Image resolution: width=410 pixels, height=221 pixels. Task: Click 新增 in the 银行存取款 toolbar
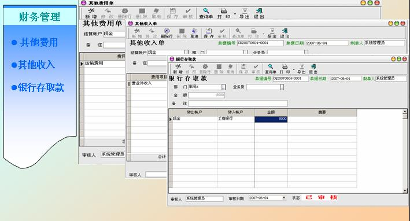178,69
